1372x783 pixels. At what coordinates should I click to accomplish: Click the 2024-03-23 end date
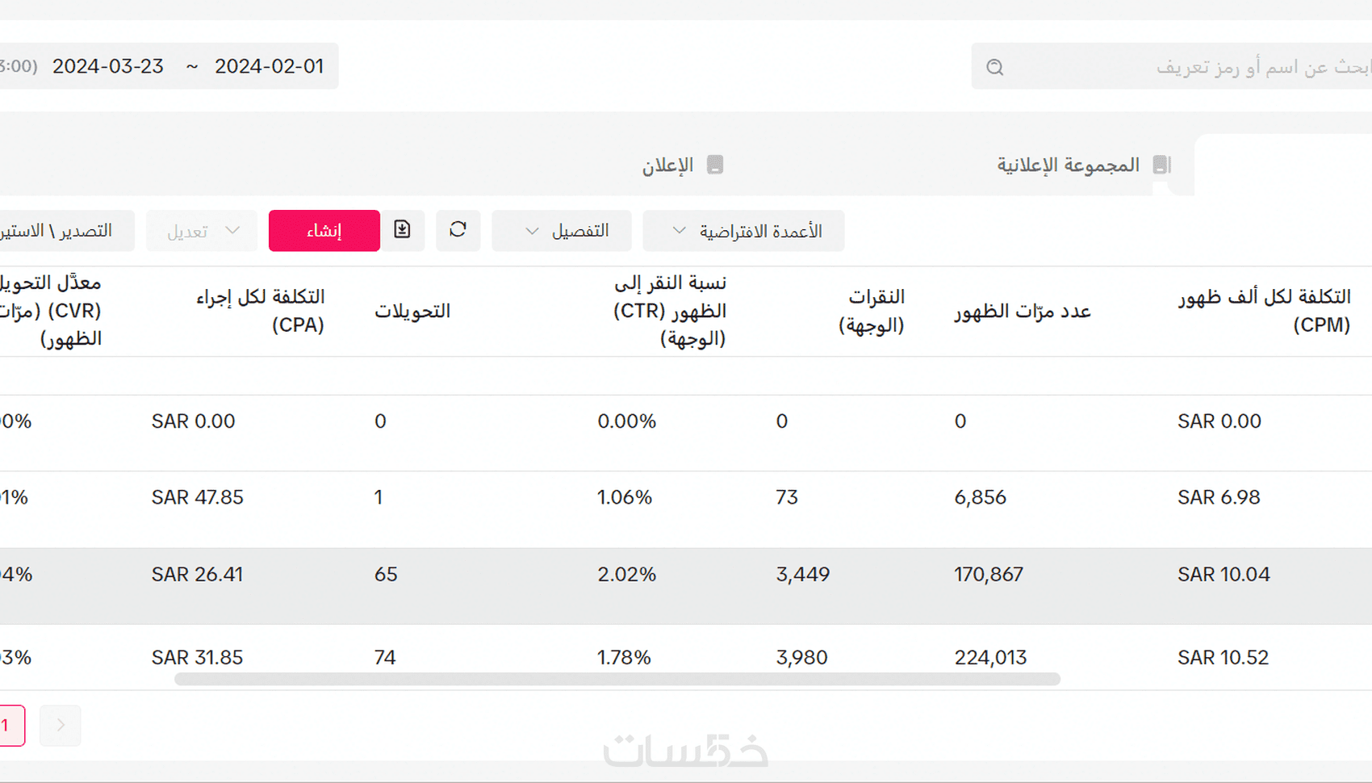coord(108,66)
